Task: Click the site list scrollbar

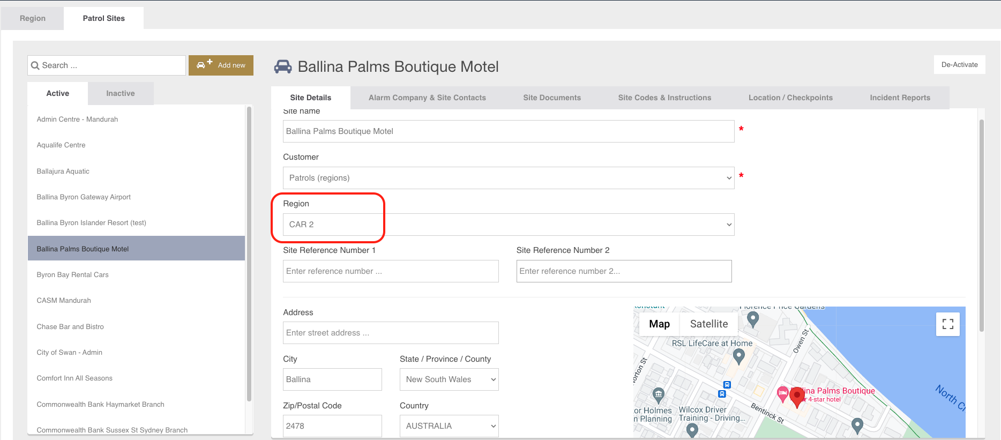Action: coord(249,253)
